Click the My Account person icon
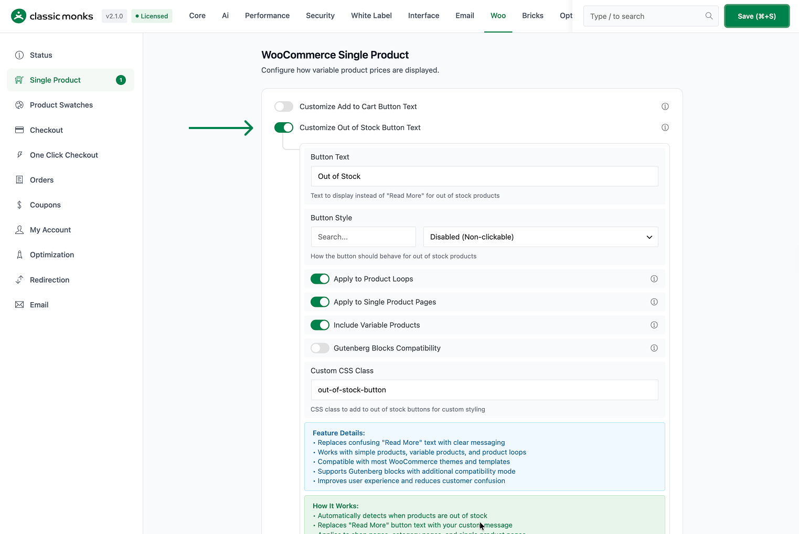 (x=19, y=230)
